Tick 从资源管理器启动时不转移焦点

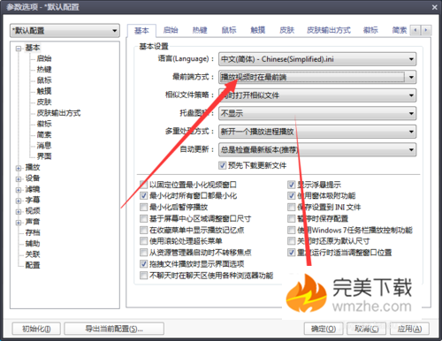tap(143, 253)
